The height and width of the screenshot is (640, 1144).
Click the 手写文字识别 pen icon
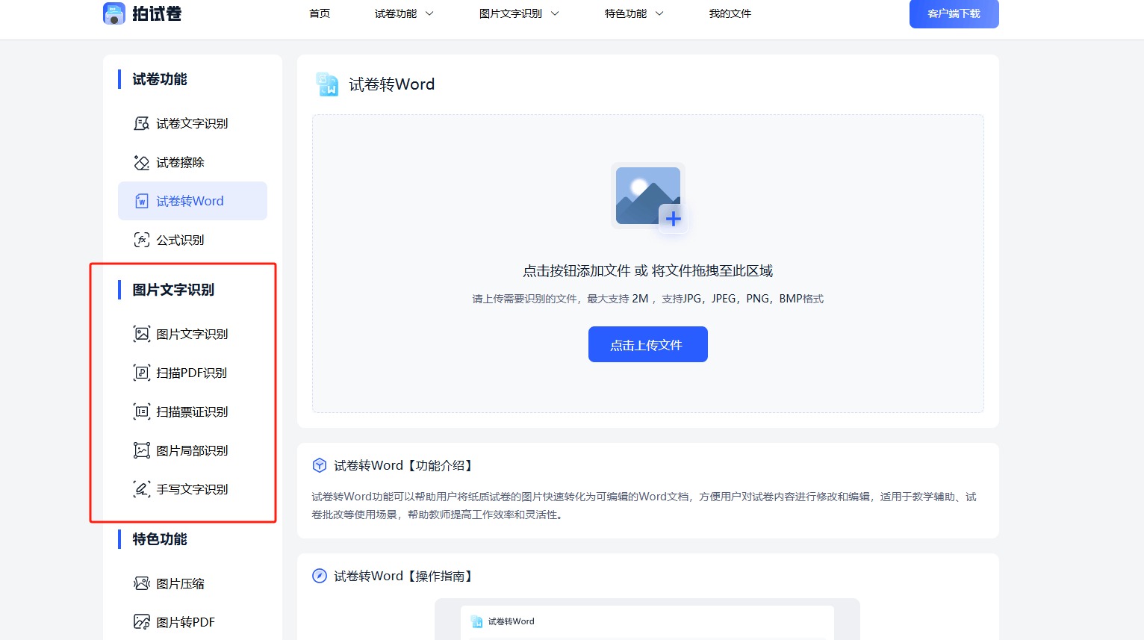141,489
